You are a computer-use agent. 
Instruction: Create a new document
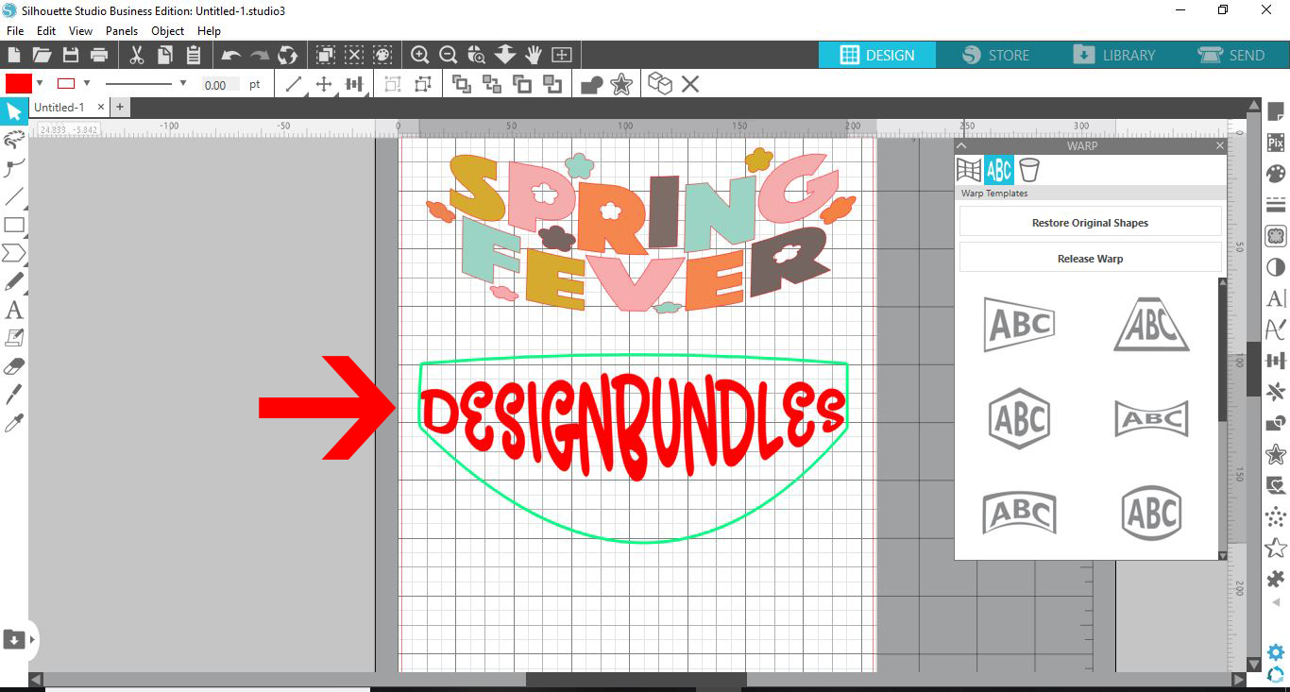(13, 55)
